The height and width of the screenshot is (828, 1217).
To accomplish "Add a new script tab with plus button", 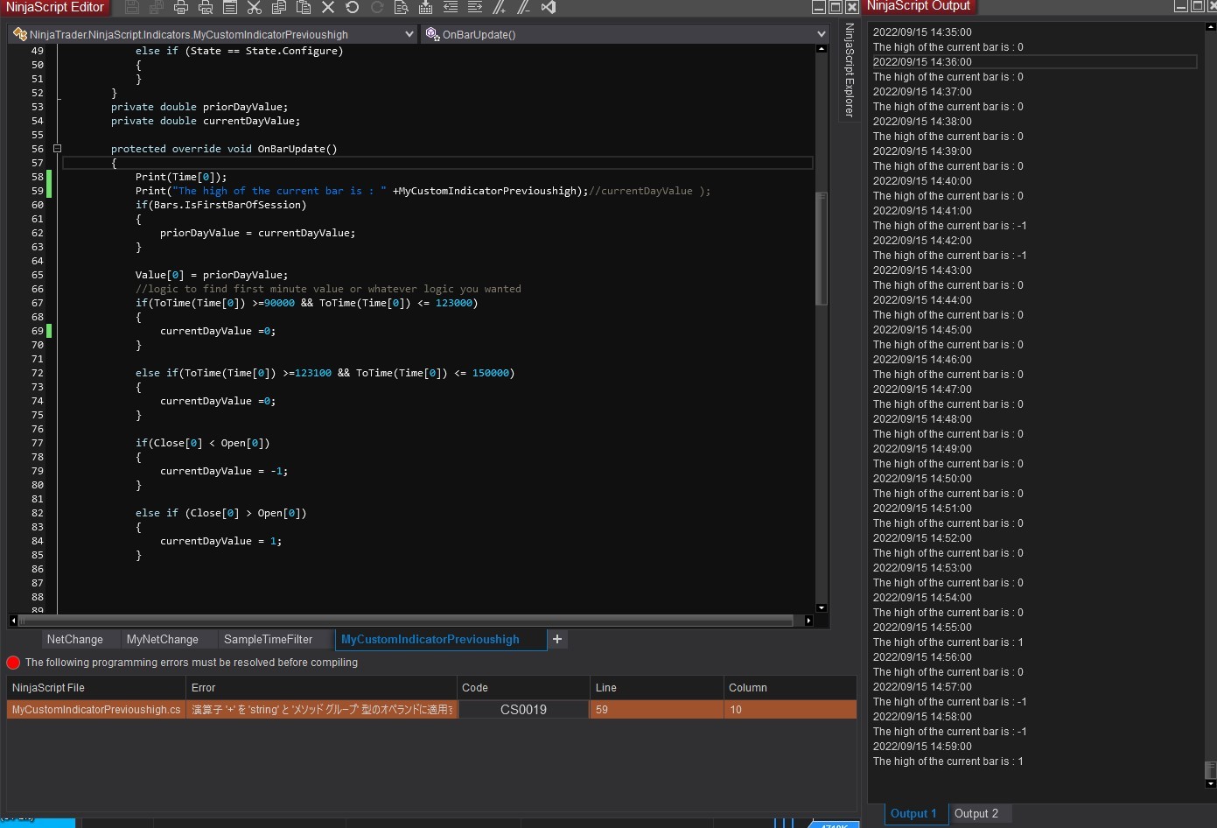I will (x=557, y=640).
